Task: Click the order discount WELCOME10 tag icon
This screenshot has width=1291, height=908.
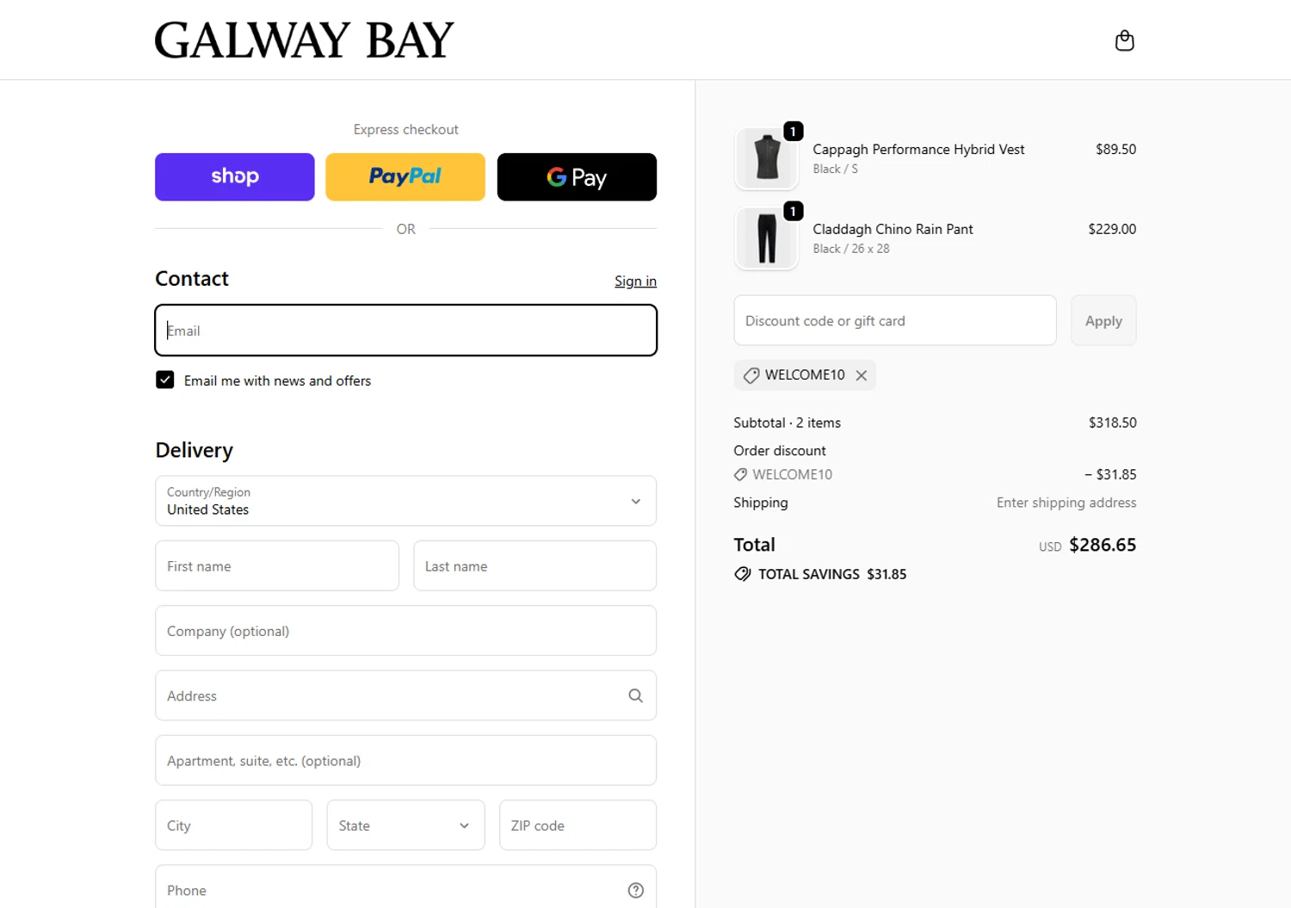Action: pyautogui.click(x=740, y=474)
